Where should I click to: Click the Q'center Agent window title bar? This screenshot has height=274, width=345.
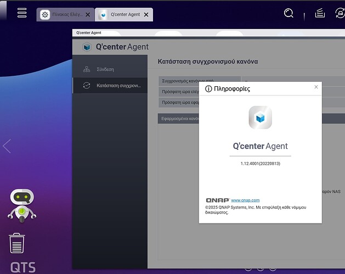(x=208, y=32)
